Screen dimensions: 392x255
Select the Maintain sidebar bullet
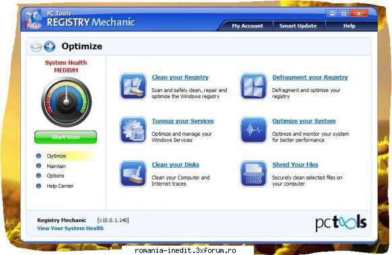pos(38,166)
